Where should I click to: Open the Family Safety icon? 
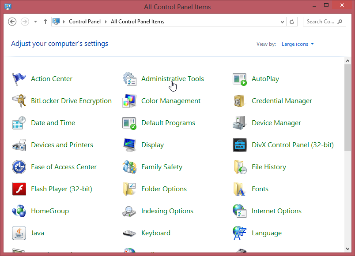[129, 167]
